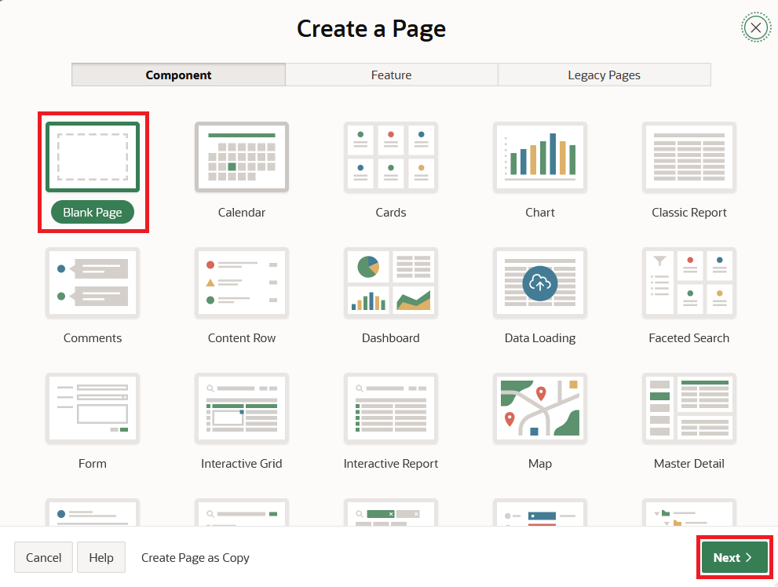Select the Interactive Report icon
This screenshot has height=587, width=778.
click(391, 408)
